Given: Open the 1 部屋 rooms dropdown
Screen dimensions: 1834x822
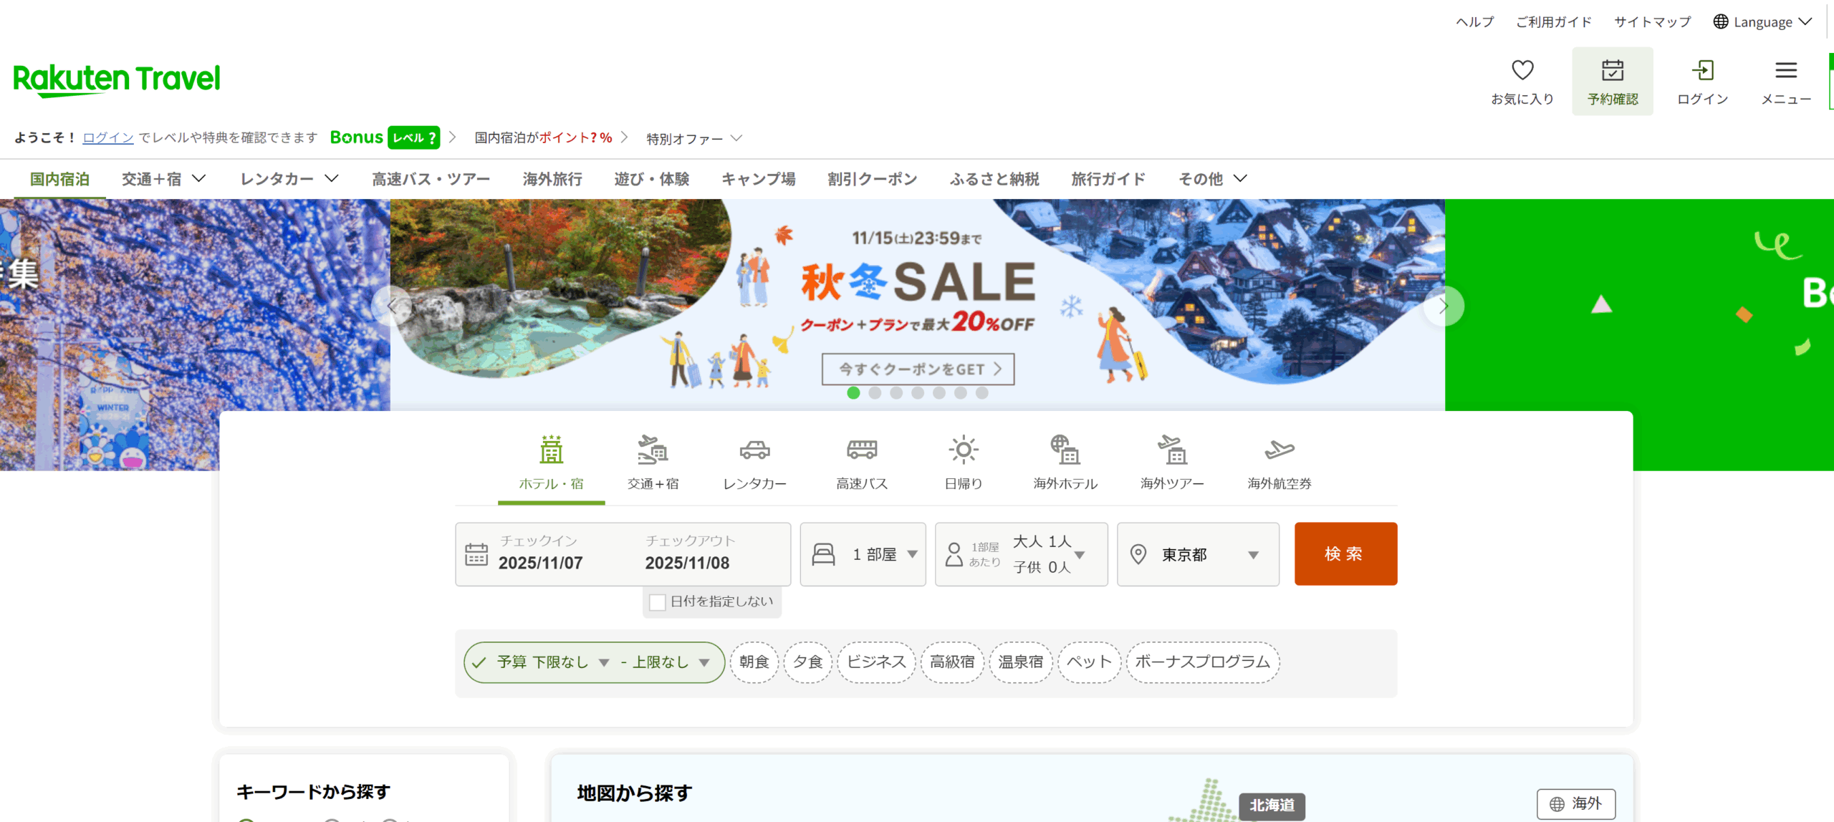Looking at the screenshot, I should 863,555.
